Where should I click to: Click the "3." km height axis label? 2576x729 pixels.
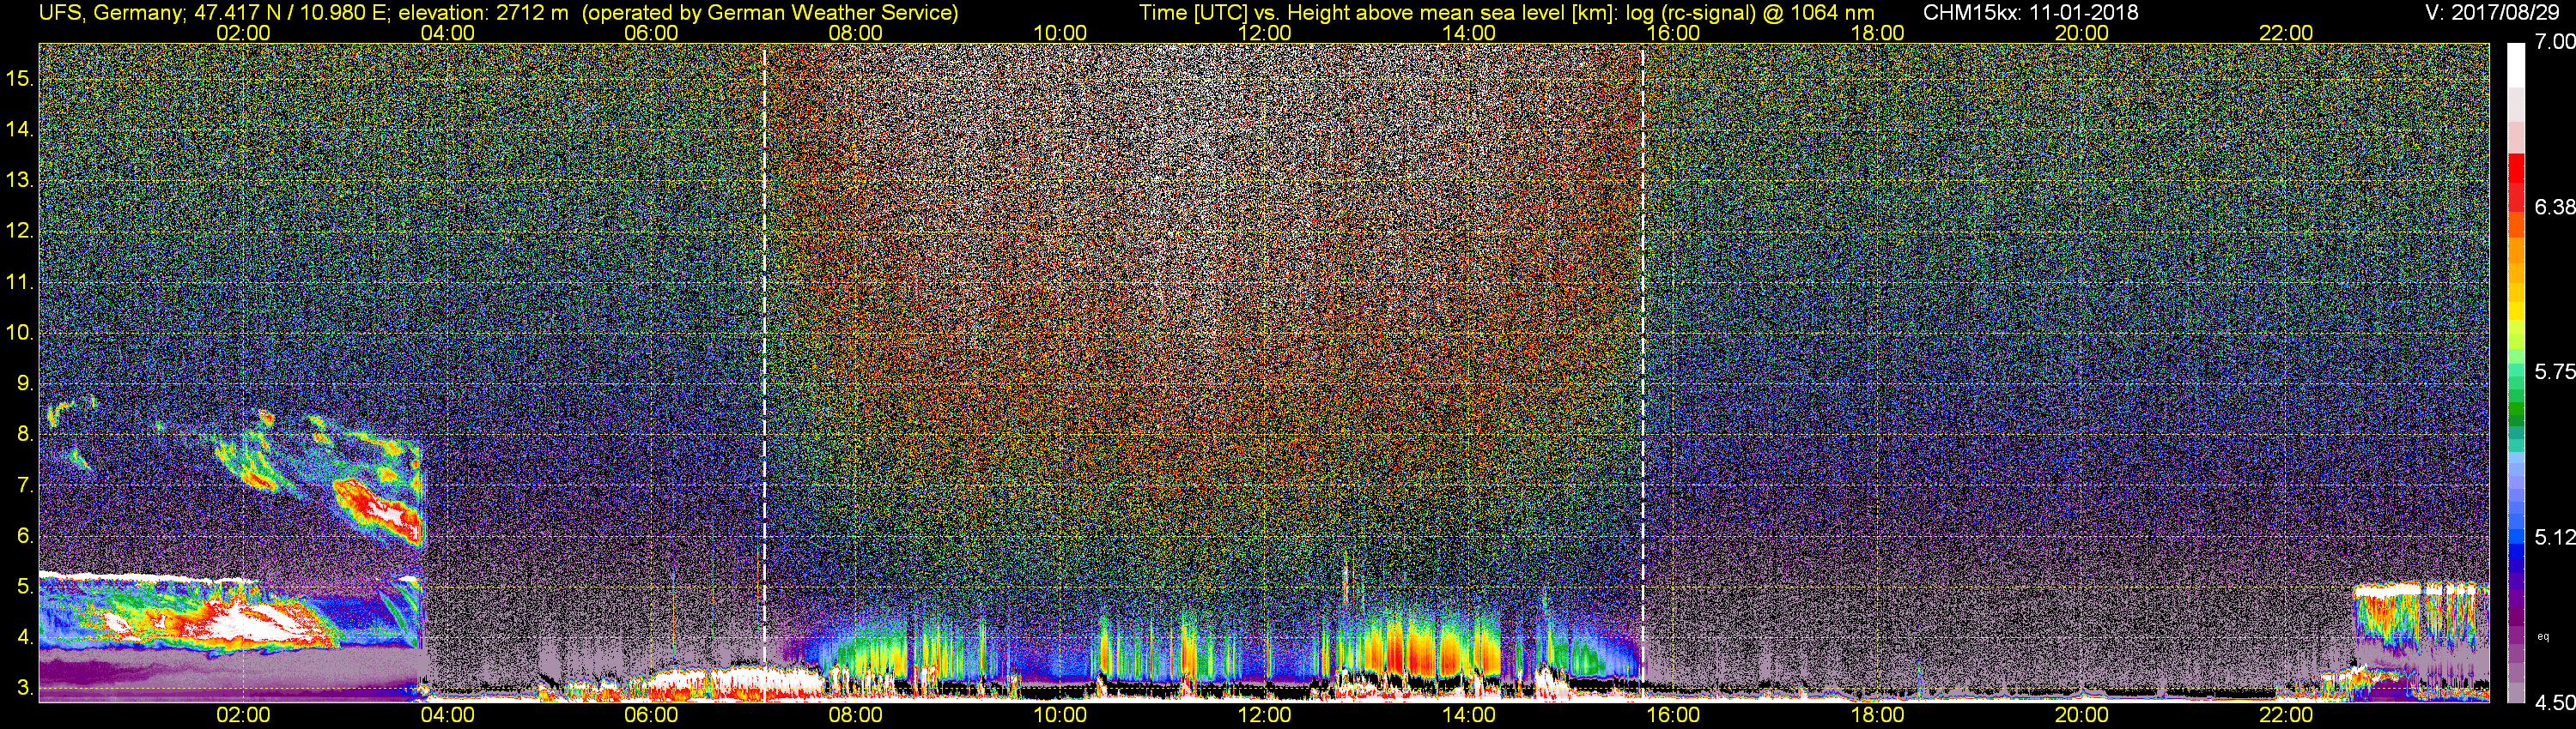(x=24, y=688)
